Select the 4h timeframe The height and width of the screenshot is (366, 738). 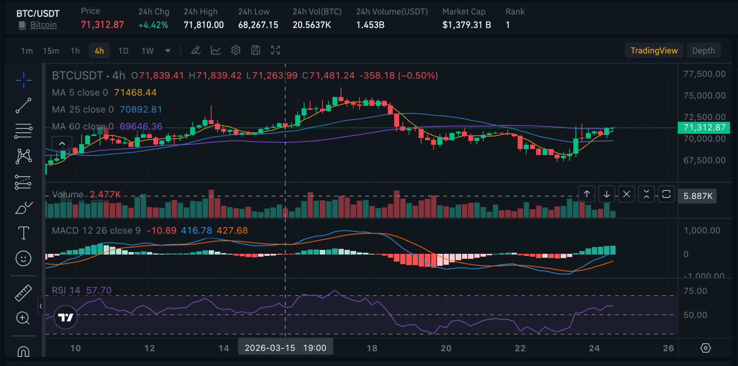pos(99,51)
